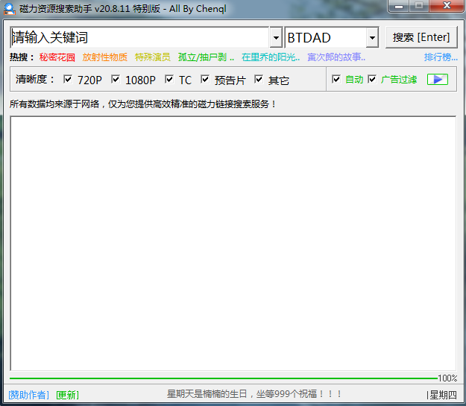Focus the 请输入关键词 search field

click(139, 38)
